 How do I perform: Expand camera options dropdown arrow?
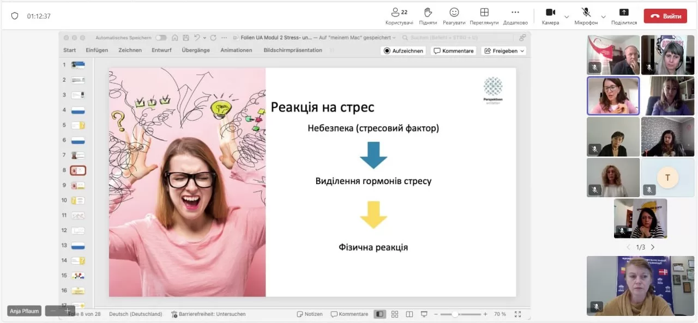(x=567, y=16)
